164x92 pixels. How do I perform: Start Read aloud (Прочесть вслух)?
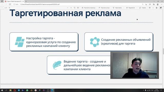click(104, 8)
